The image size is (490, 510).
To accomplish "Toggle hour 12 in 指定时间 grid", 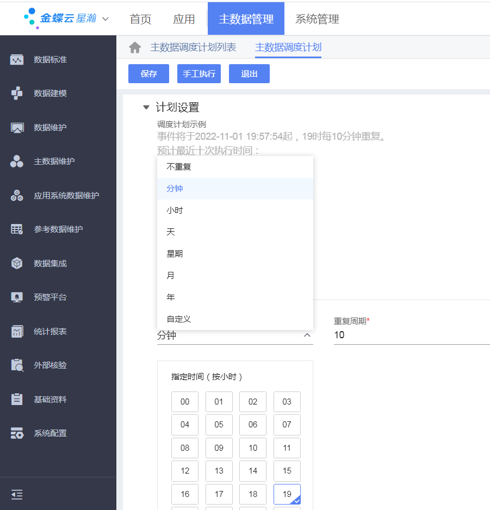I will click(x=185, y=471).
